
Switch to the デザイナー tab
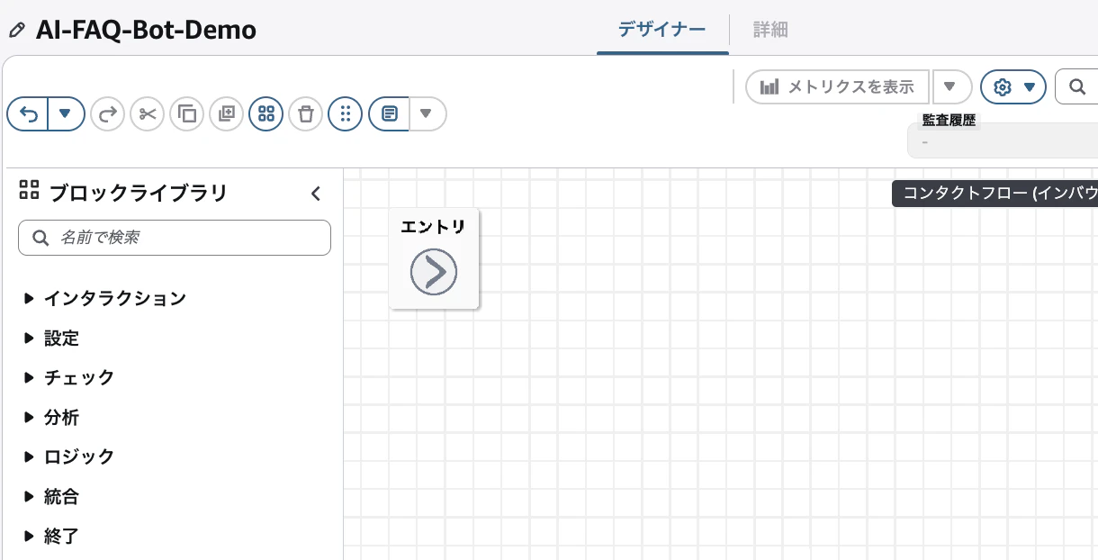pos(662,29)
